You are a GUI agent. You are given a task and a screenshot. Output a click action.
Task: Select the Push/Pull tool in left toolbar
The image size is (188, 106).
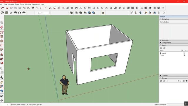point(2,55)
